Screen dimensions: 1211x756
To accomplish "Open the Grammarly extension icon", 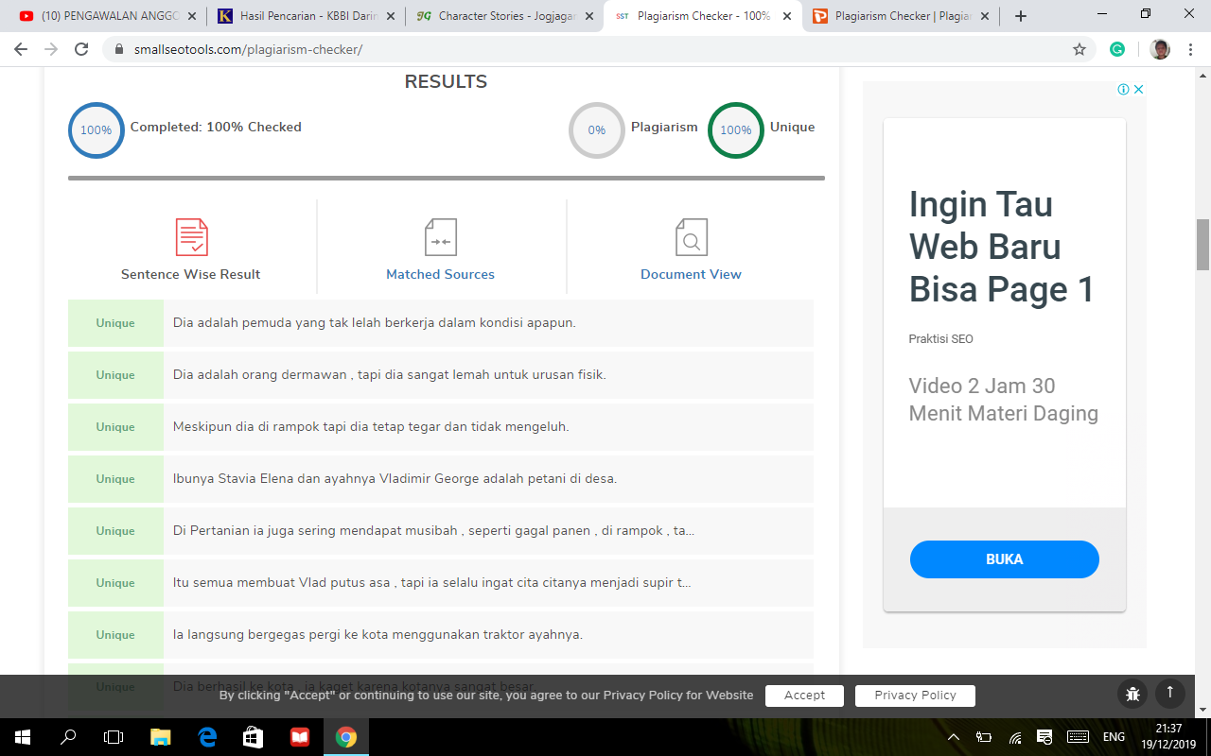I will pyautogui.click(x=1117, y=49).
